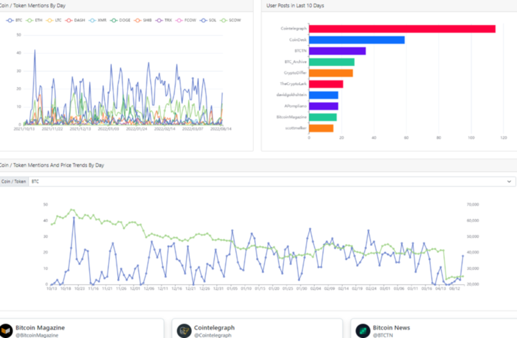Viewport: 517px width, 338px height.
Task: Click the CoinDesk blue bar
Action: (x=357, y=40)
